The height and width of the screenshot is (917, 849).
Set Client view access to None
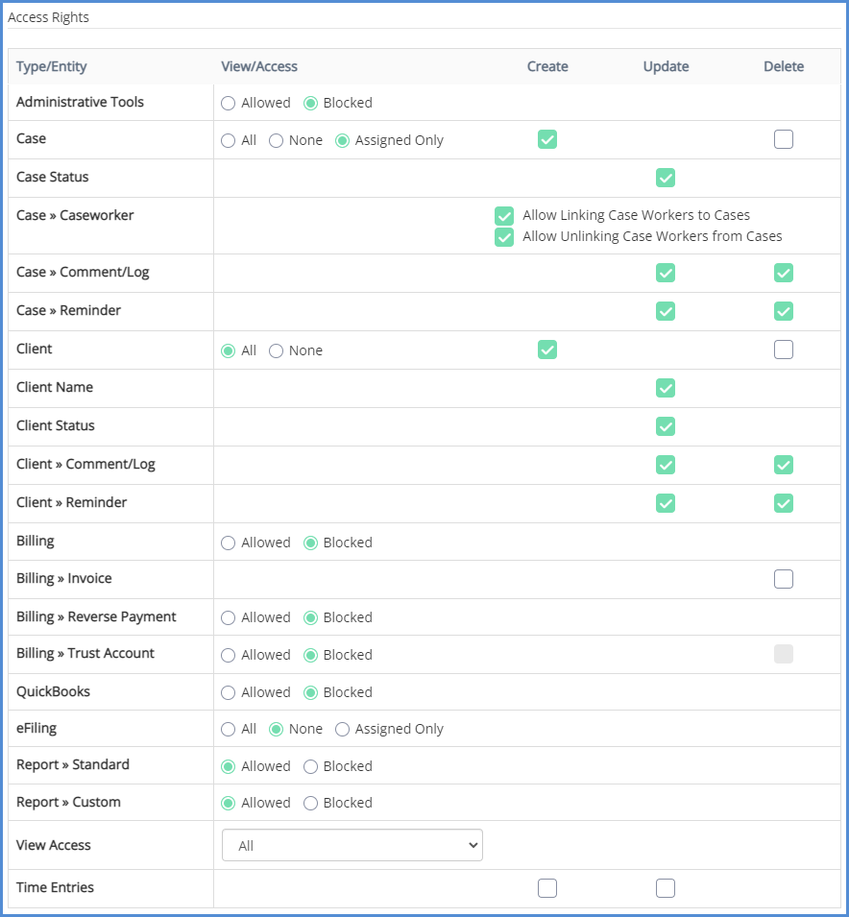(277, 350)
